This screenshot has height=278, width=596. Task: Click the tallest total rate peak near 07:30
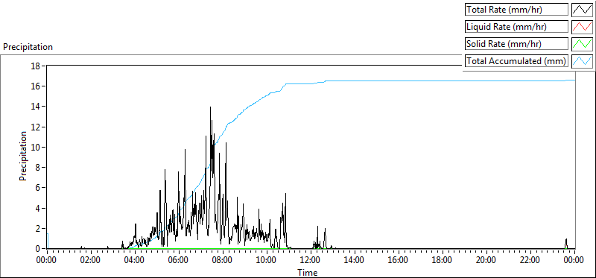click(x=210, y=107)
